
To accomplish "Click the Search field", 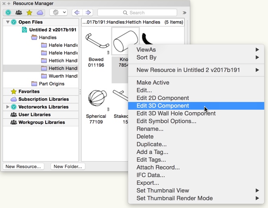I will tap(137, 13).
